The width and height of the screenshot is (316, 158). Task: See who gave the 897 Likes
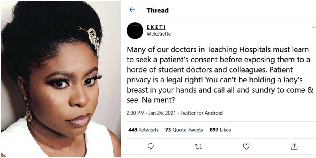(x=220, y=130)
